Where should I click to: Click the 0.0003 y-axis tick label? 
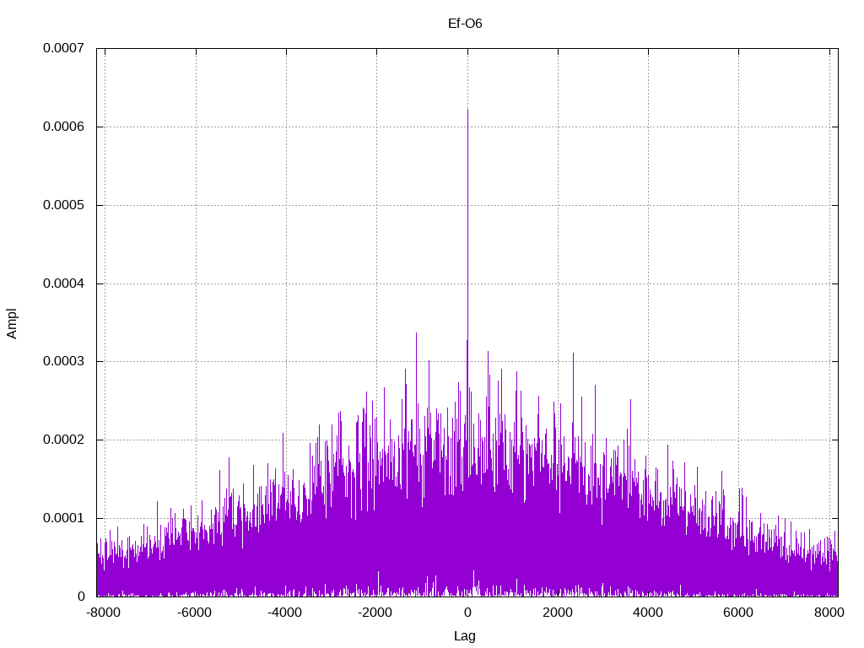[x=63, y=361]
